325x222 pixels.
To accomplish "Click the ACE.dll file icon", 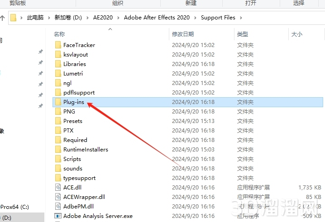I will (x=58, y=187).
